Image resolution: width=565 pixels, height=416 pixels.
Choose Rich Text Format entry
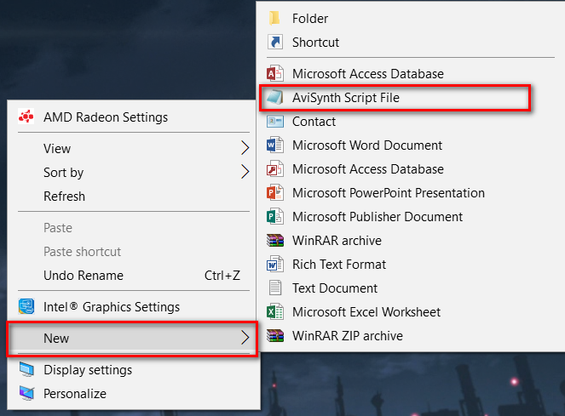click(x=338, y=265)
